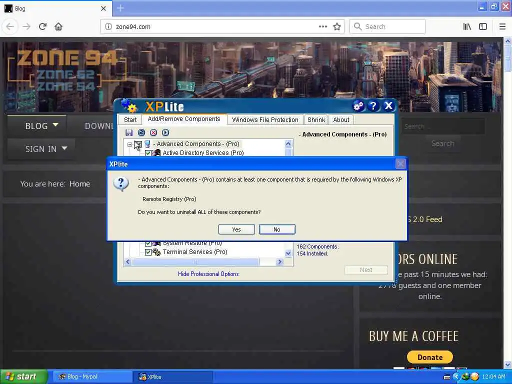Switch to the Start tab in XPlite

pos(130,120)
